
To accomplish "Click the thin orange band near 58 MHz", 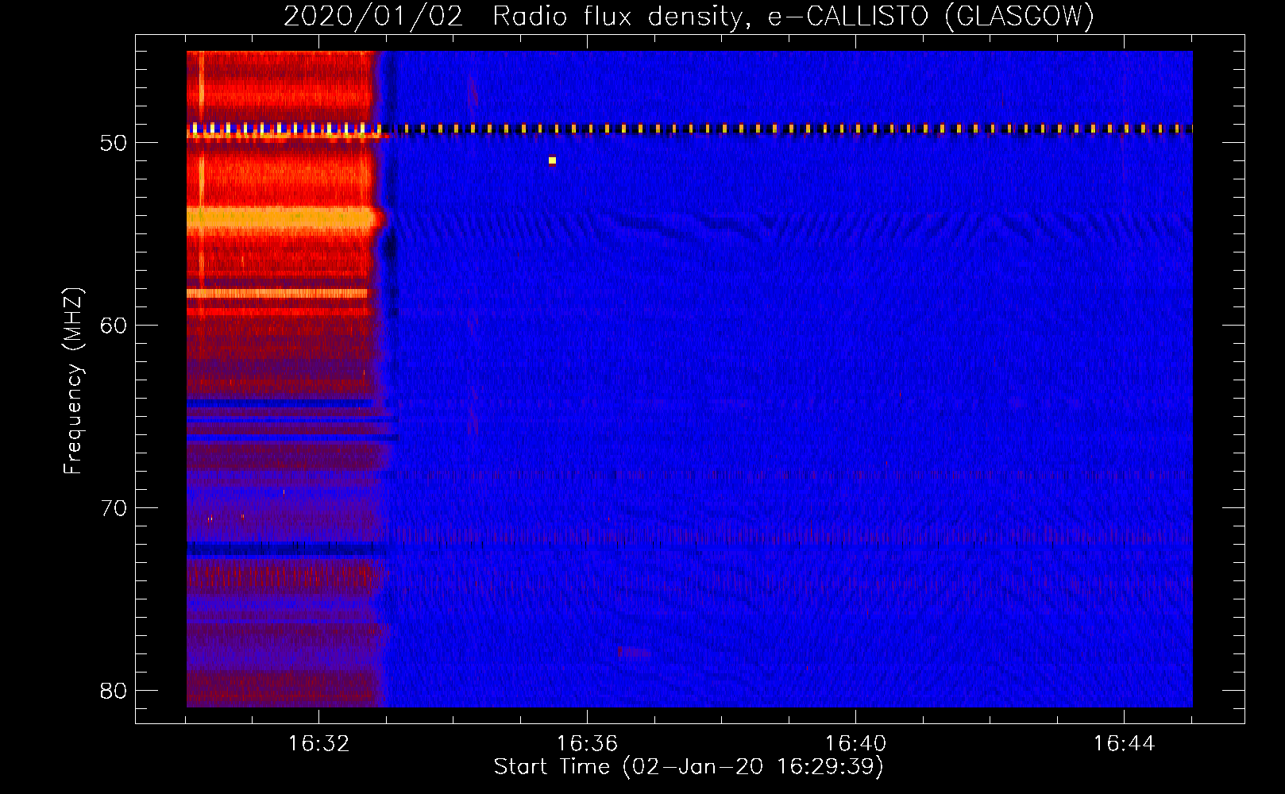I will 278,293.
